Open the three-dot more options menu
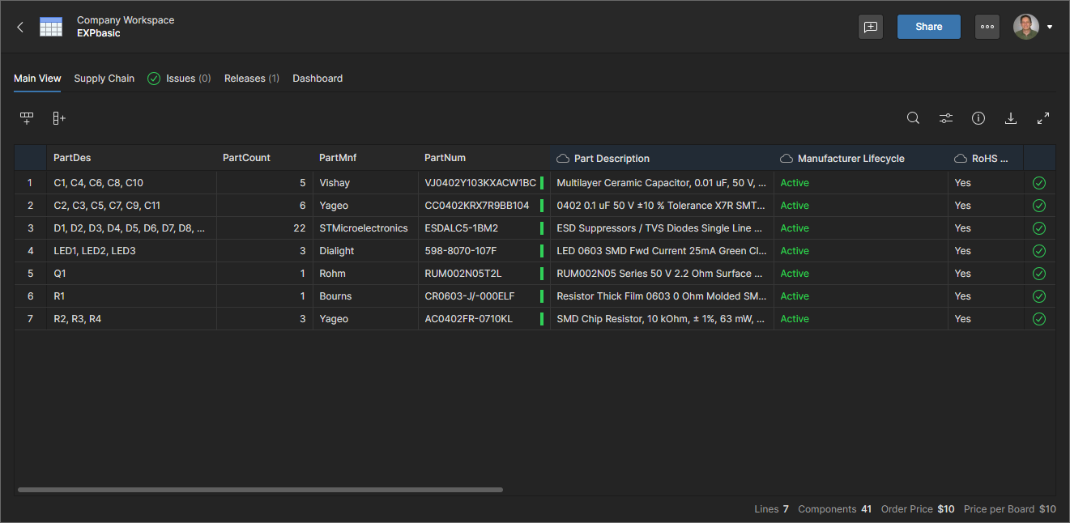 pos(987,27)
